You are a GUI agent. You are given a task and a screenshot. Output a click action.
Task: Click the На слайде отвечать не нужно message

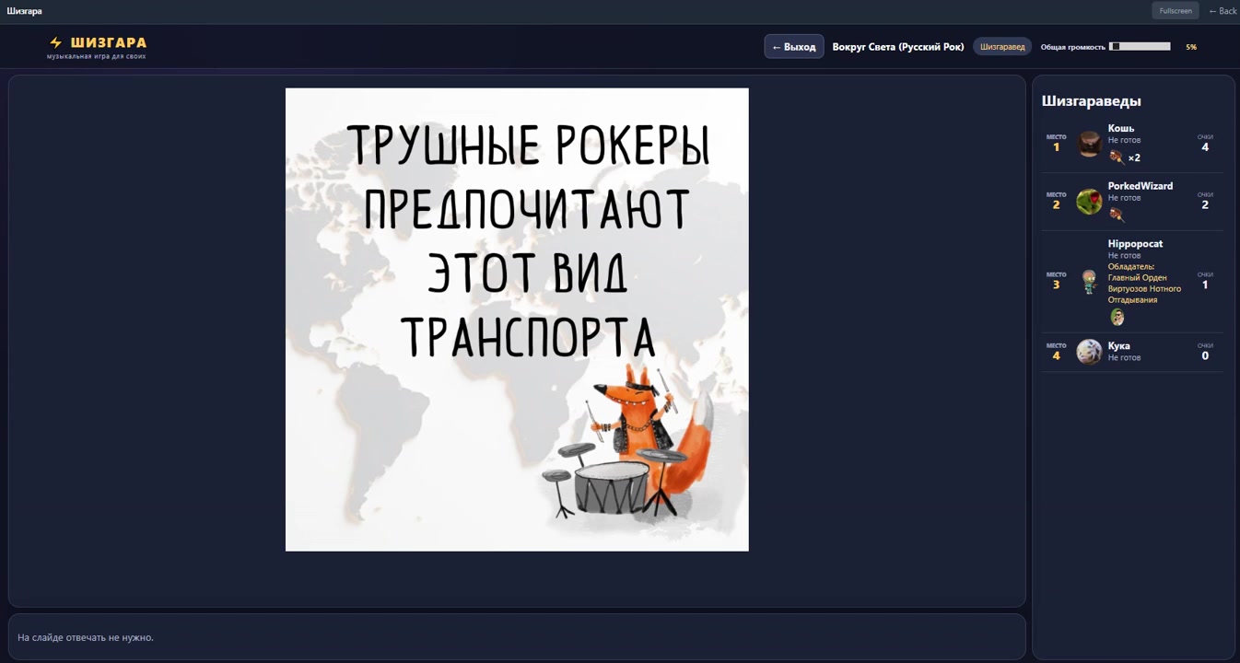click(86, 637)
